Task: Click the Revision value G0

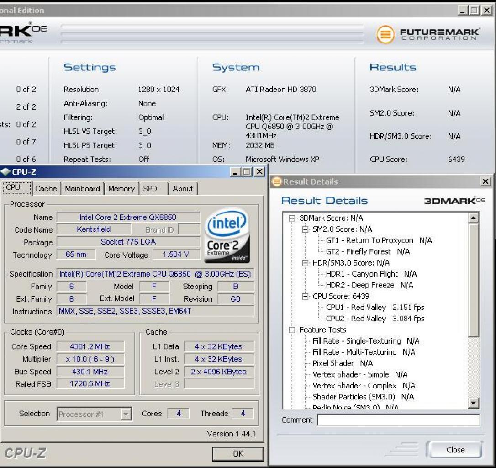Action: [236, 299]
